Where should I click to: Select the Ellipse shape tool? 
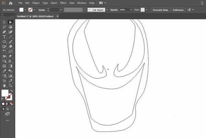click(x=4, y=41)
